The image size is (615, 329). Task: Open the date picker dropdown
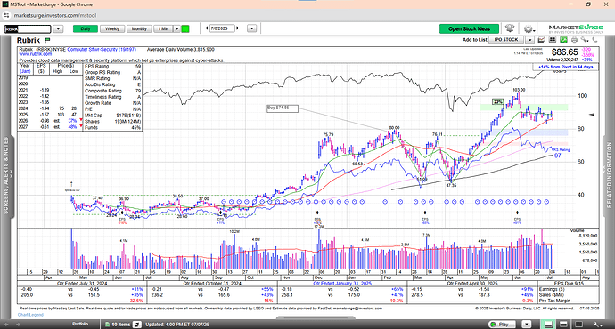click(252, 28)
